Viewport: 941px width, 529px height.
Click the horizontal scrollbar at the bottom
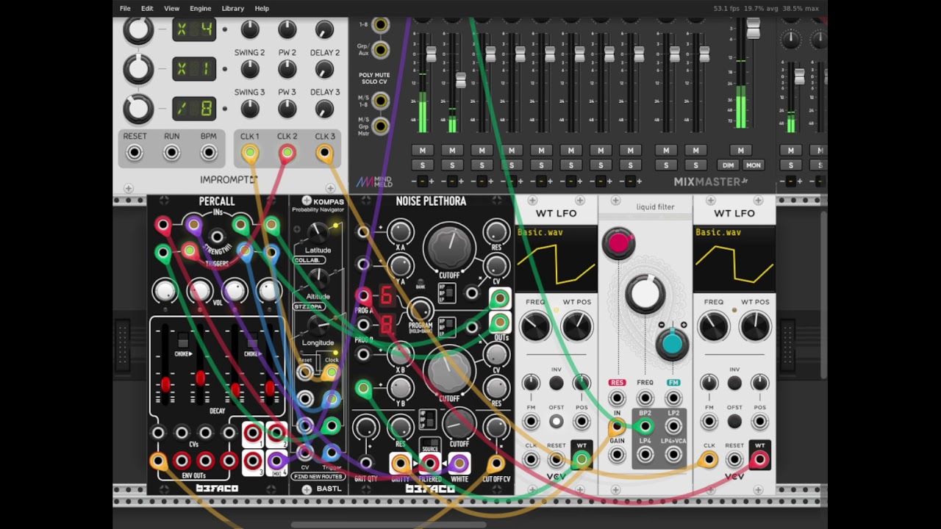[x=390, y=525]
